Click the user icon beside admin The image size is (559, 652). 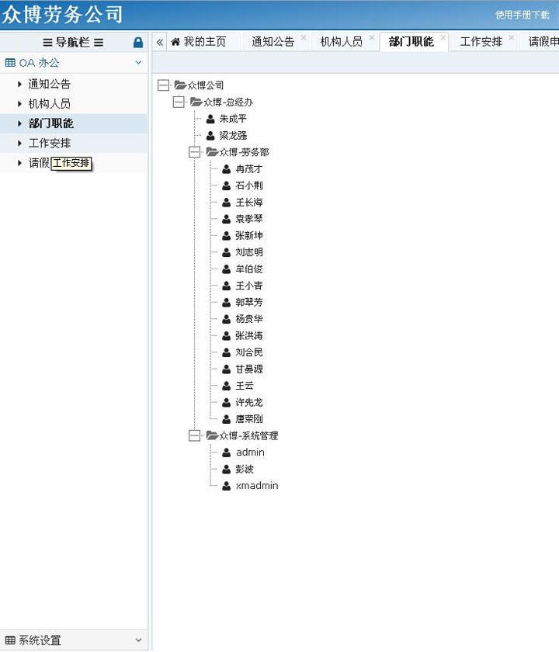click(226, 453)
